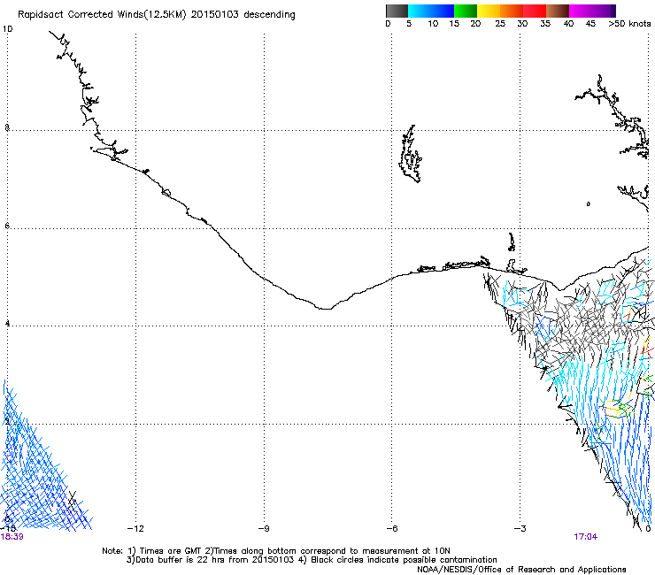Click the plot title 'Rapidscat Corrected Winds(12.5KM)'
Image resolution: width=655 pixels, height=575 pixels.
point(102,15)
